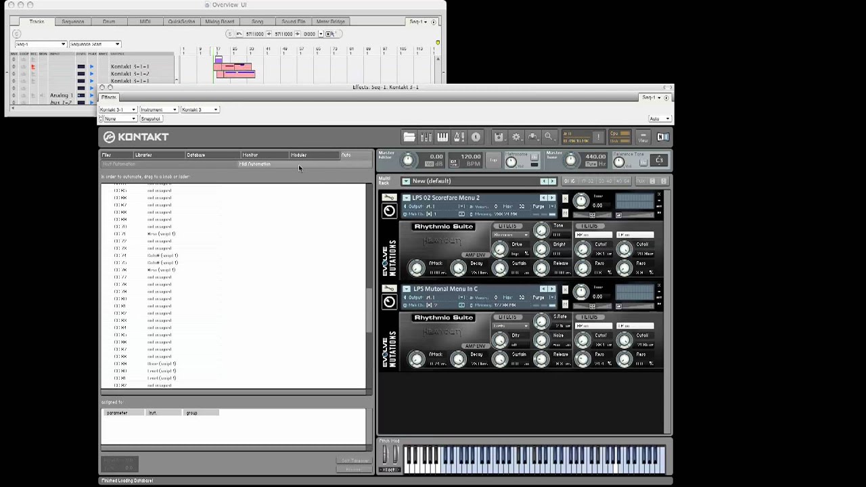Click the LPS Mutonal Menu instrument dial icon
The image size is (866, 487).
(389, 302)
